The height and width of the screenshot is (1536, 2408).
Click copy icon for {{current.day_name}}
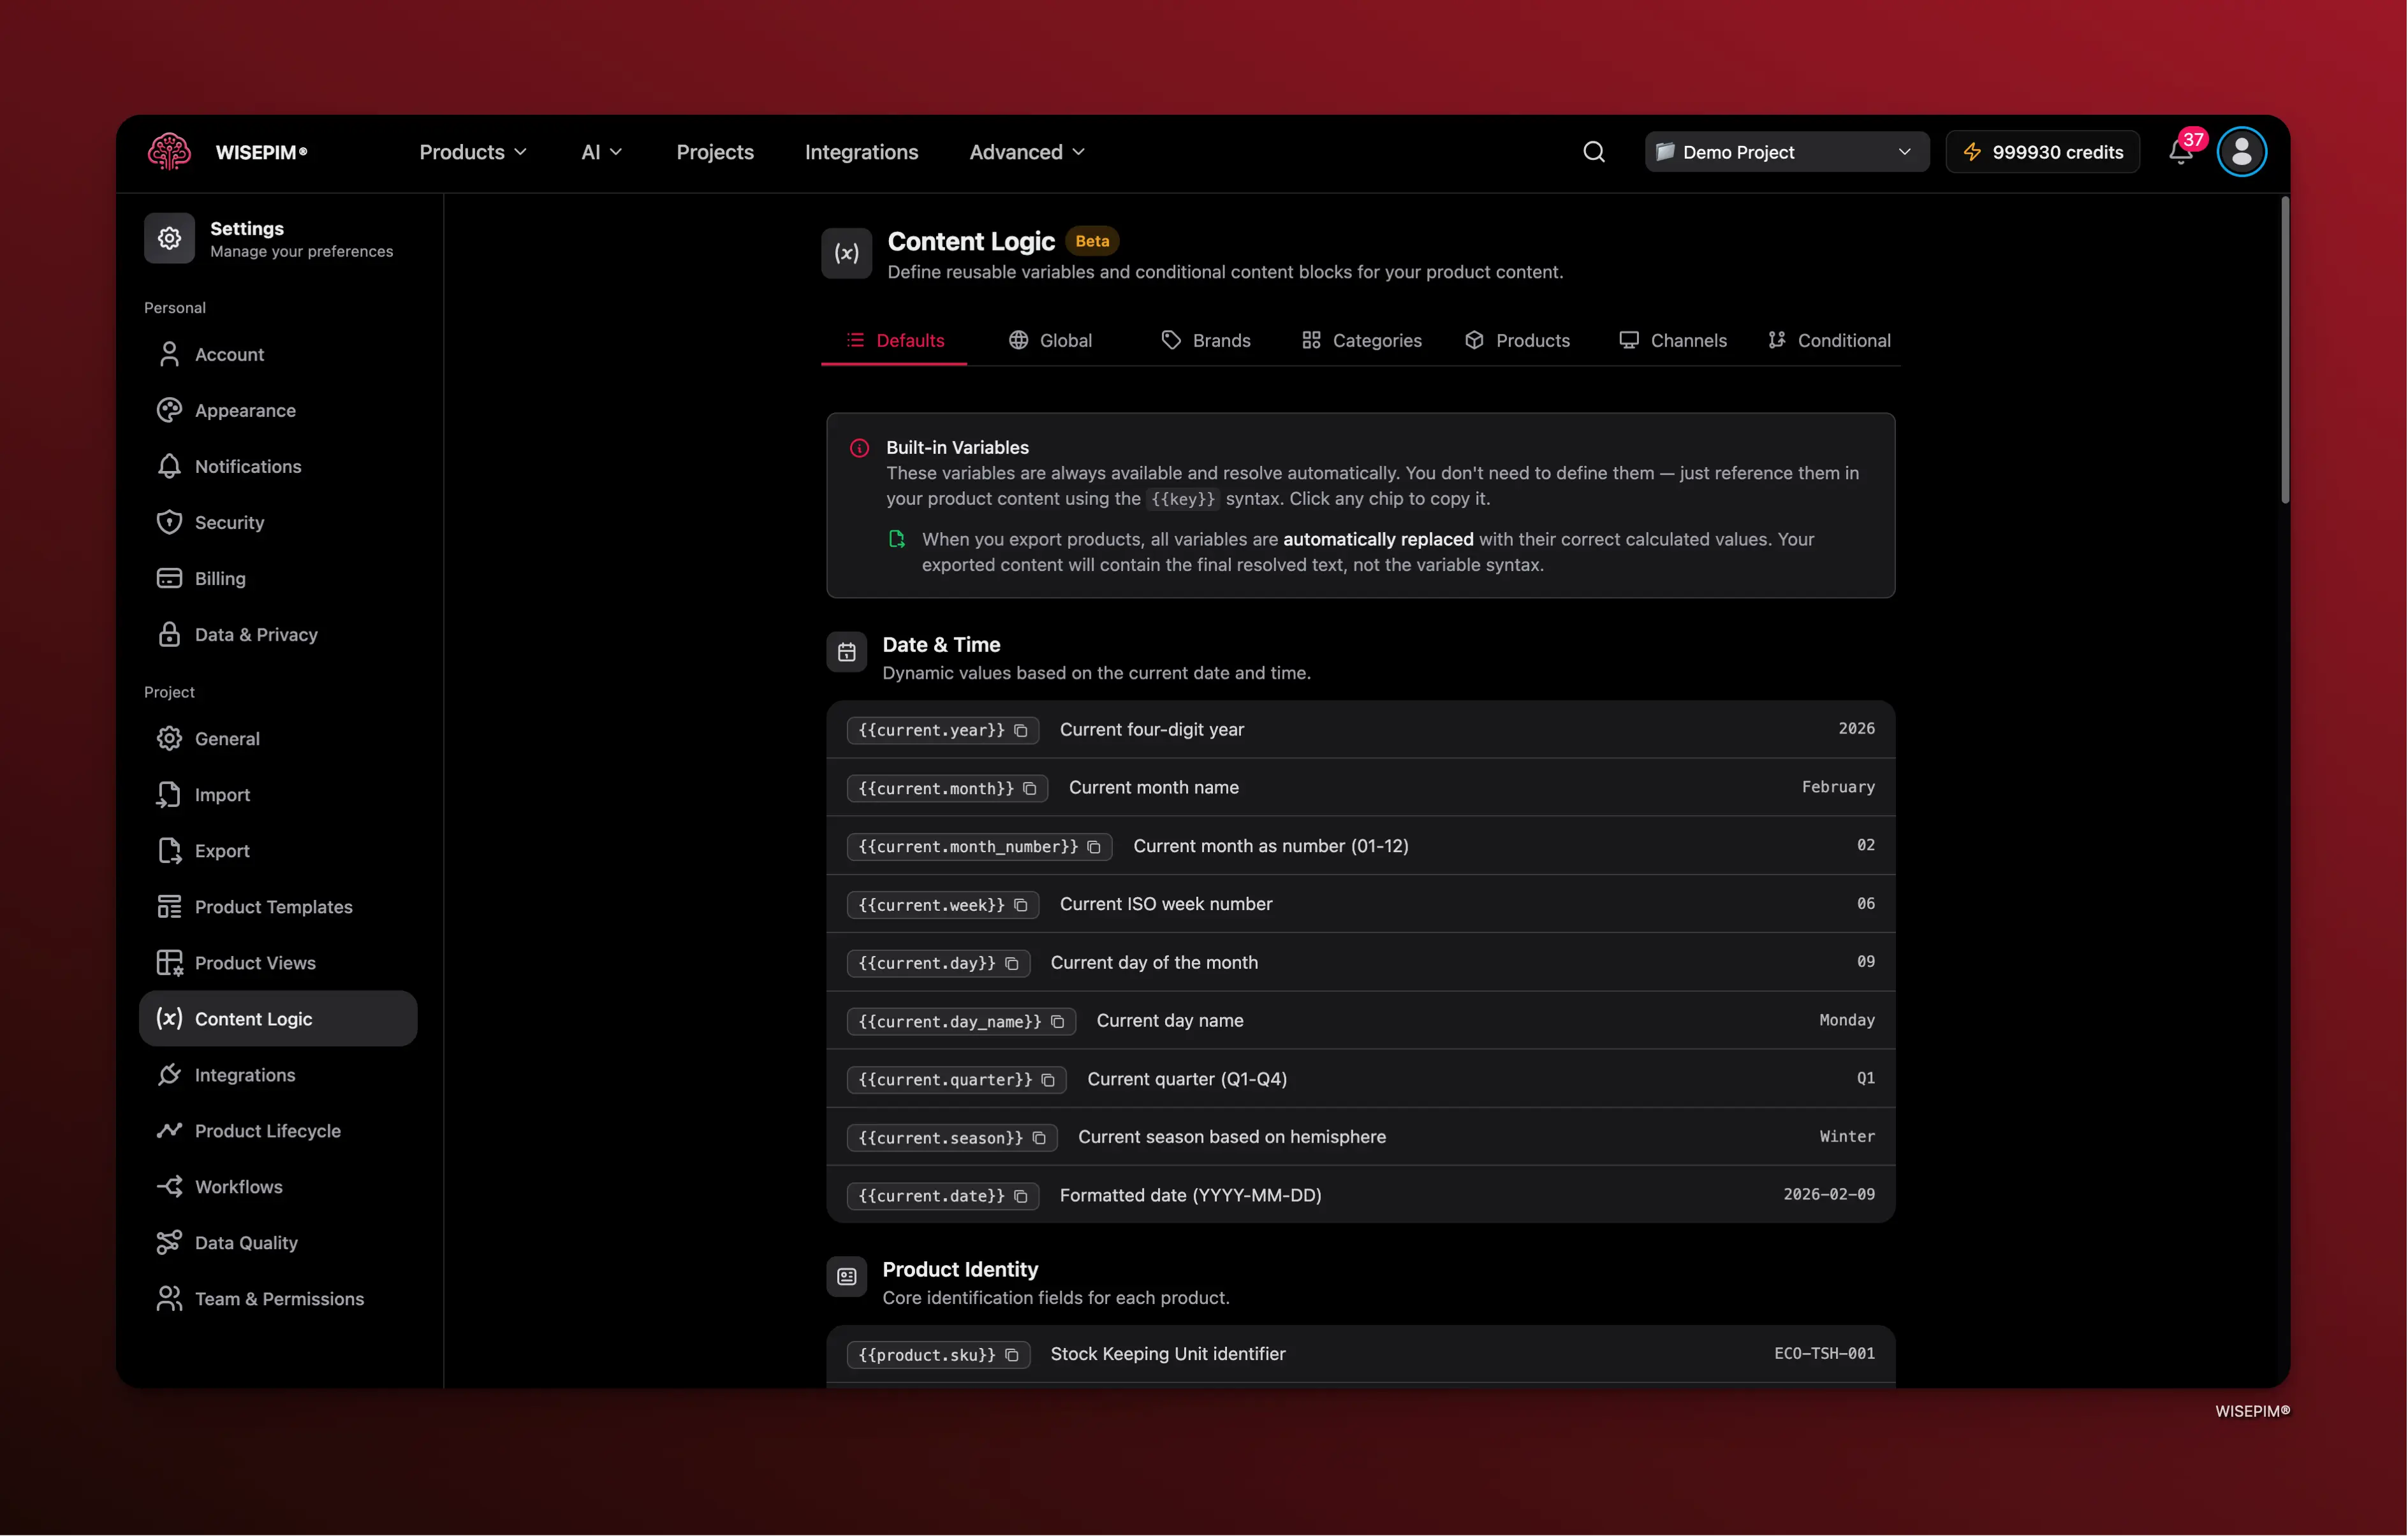click(1057, 1021)
